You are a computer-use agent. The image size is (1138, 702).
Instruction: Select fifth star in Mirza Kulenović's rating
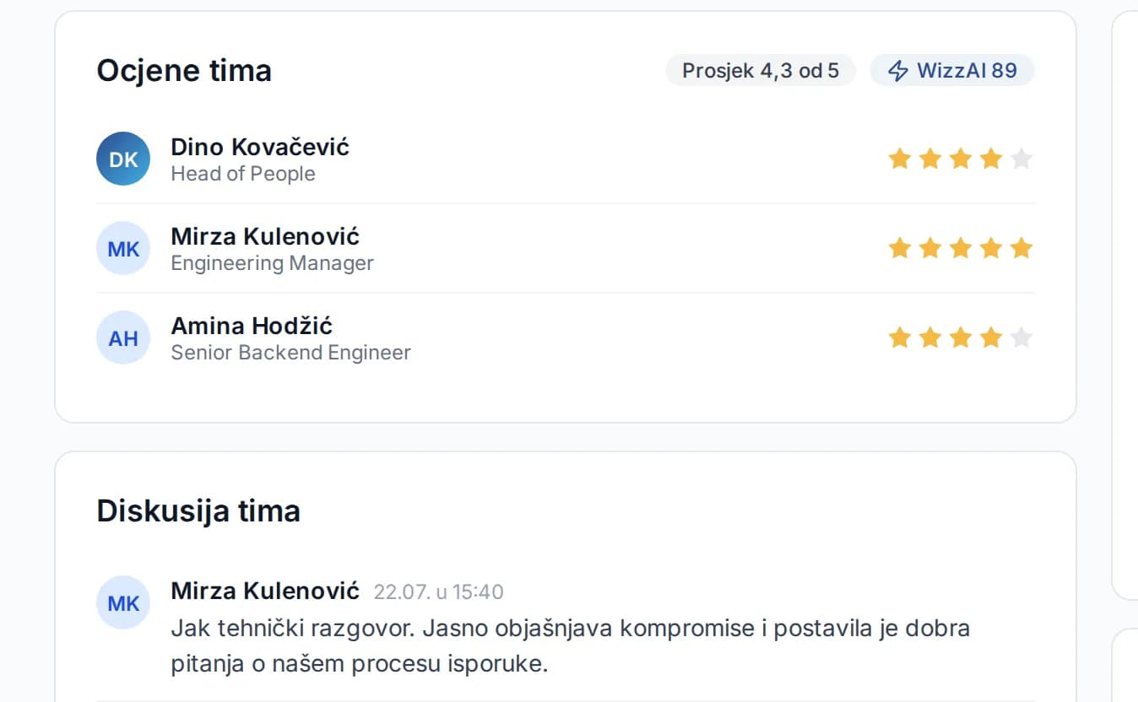[x=1021, y=248]
